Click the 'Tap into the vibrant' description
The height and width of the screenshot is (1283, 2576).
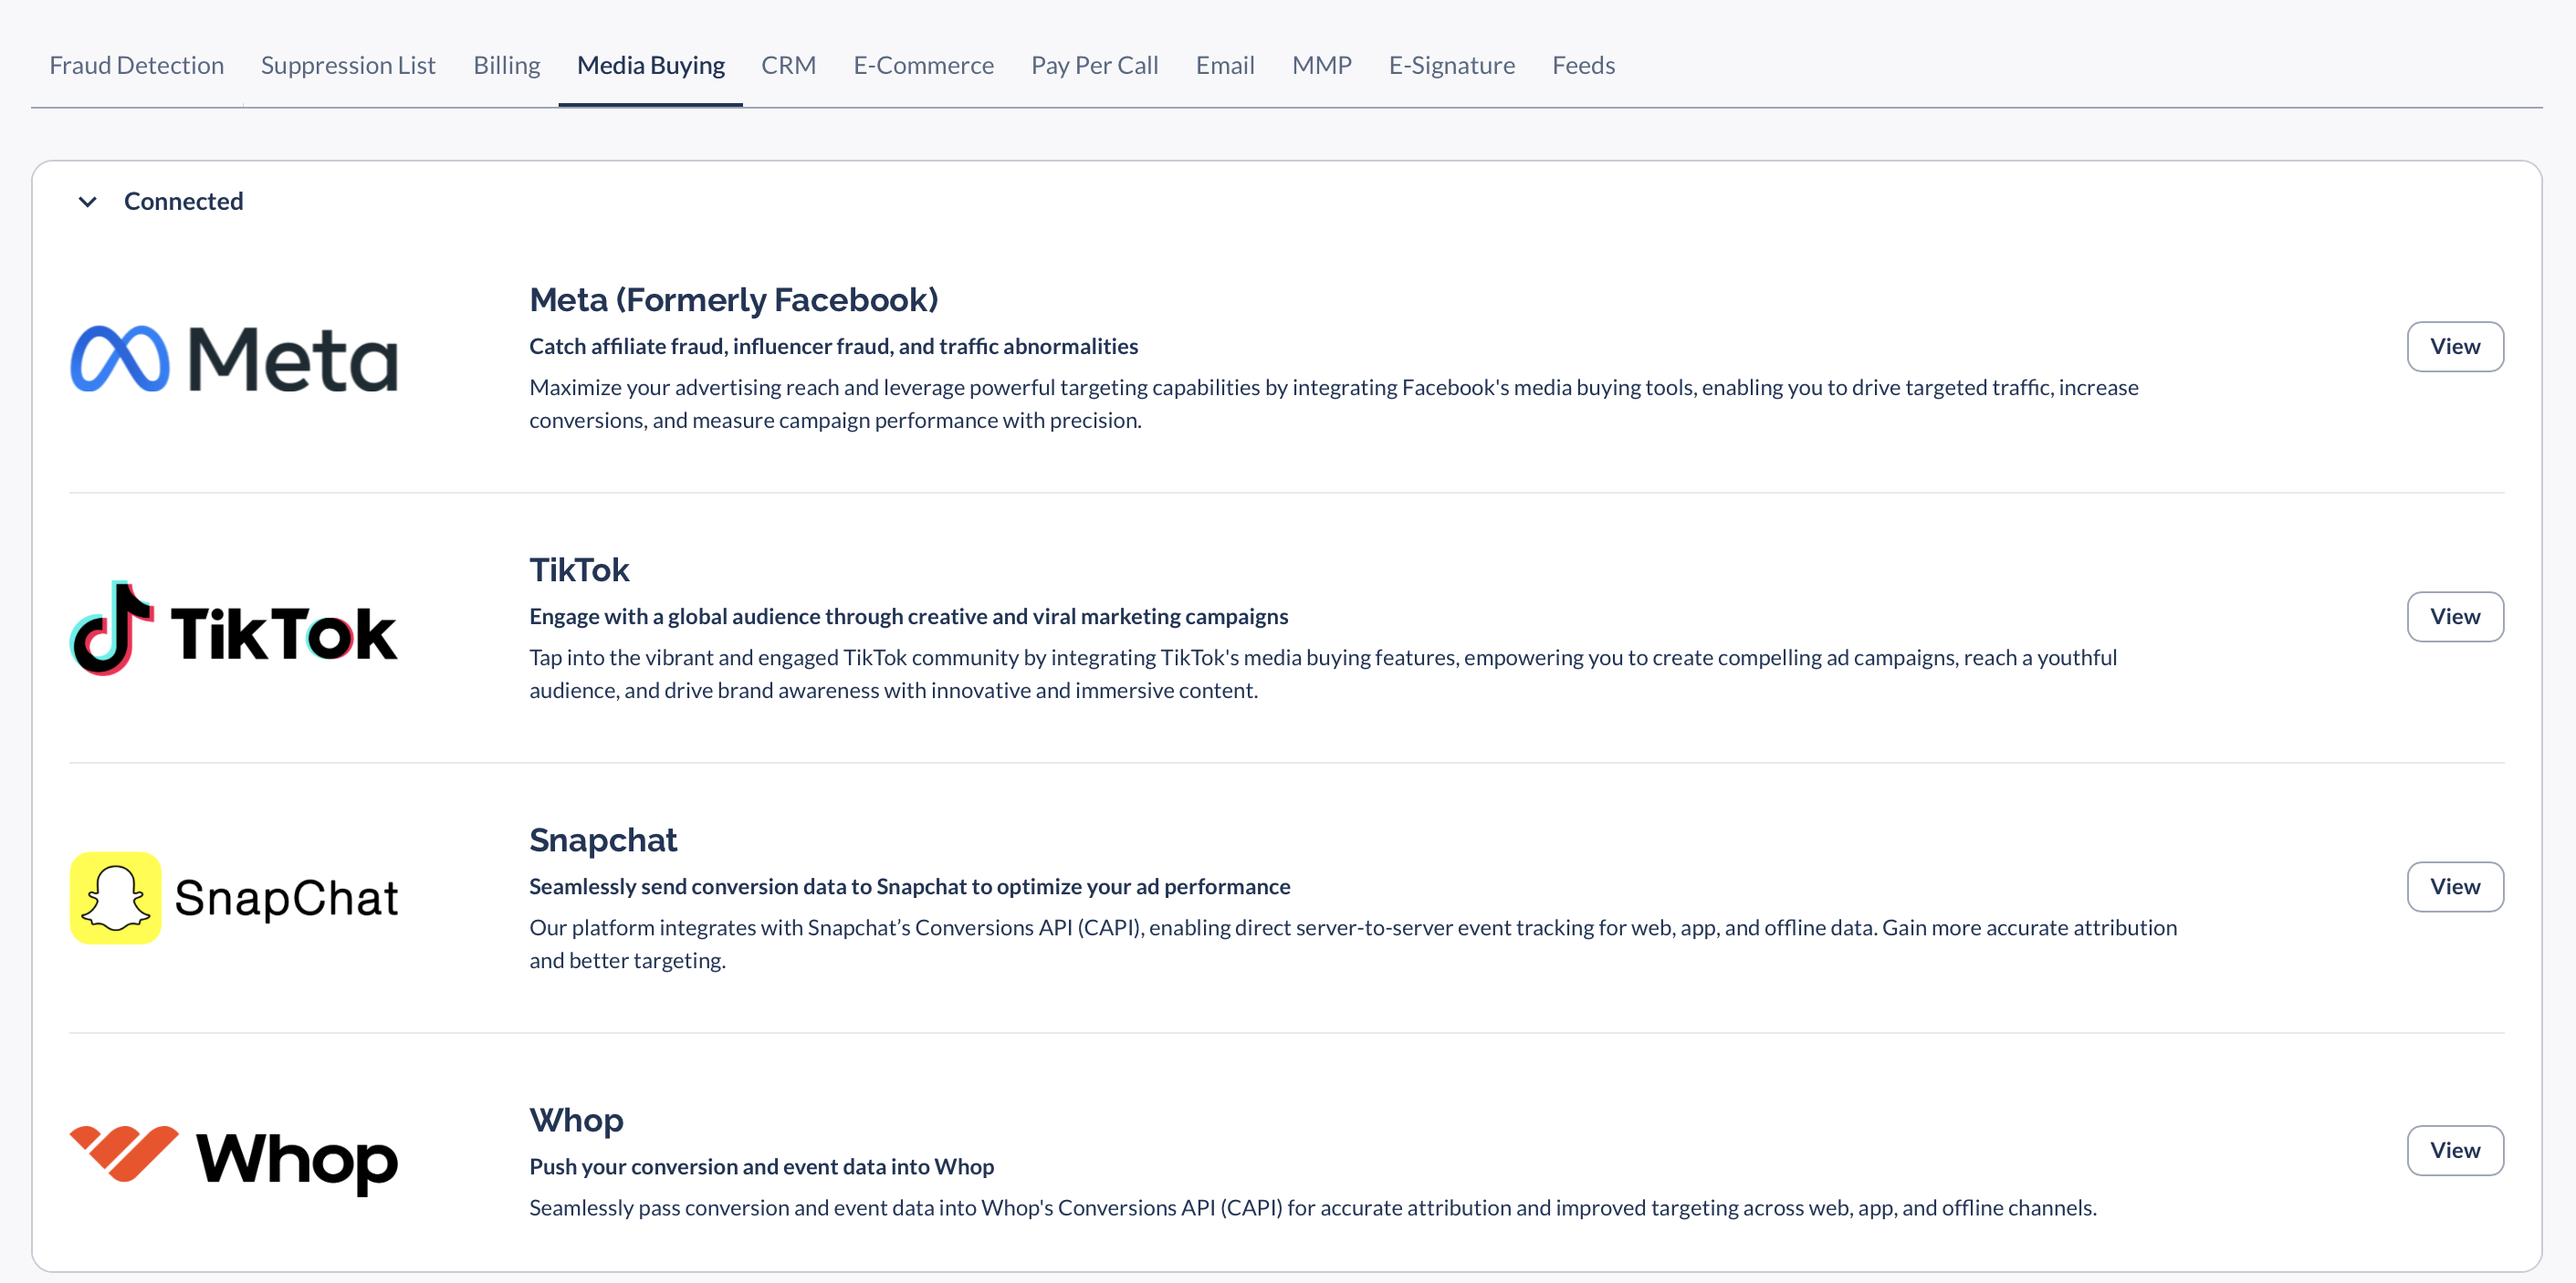(x=1323, y=674)
